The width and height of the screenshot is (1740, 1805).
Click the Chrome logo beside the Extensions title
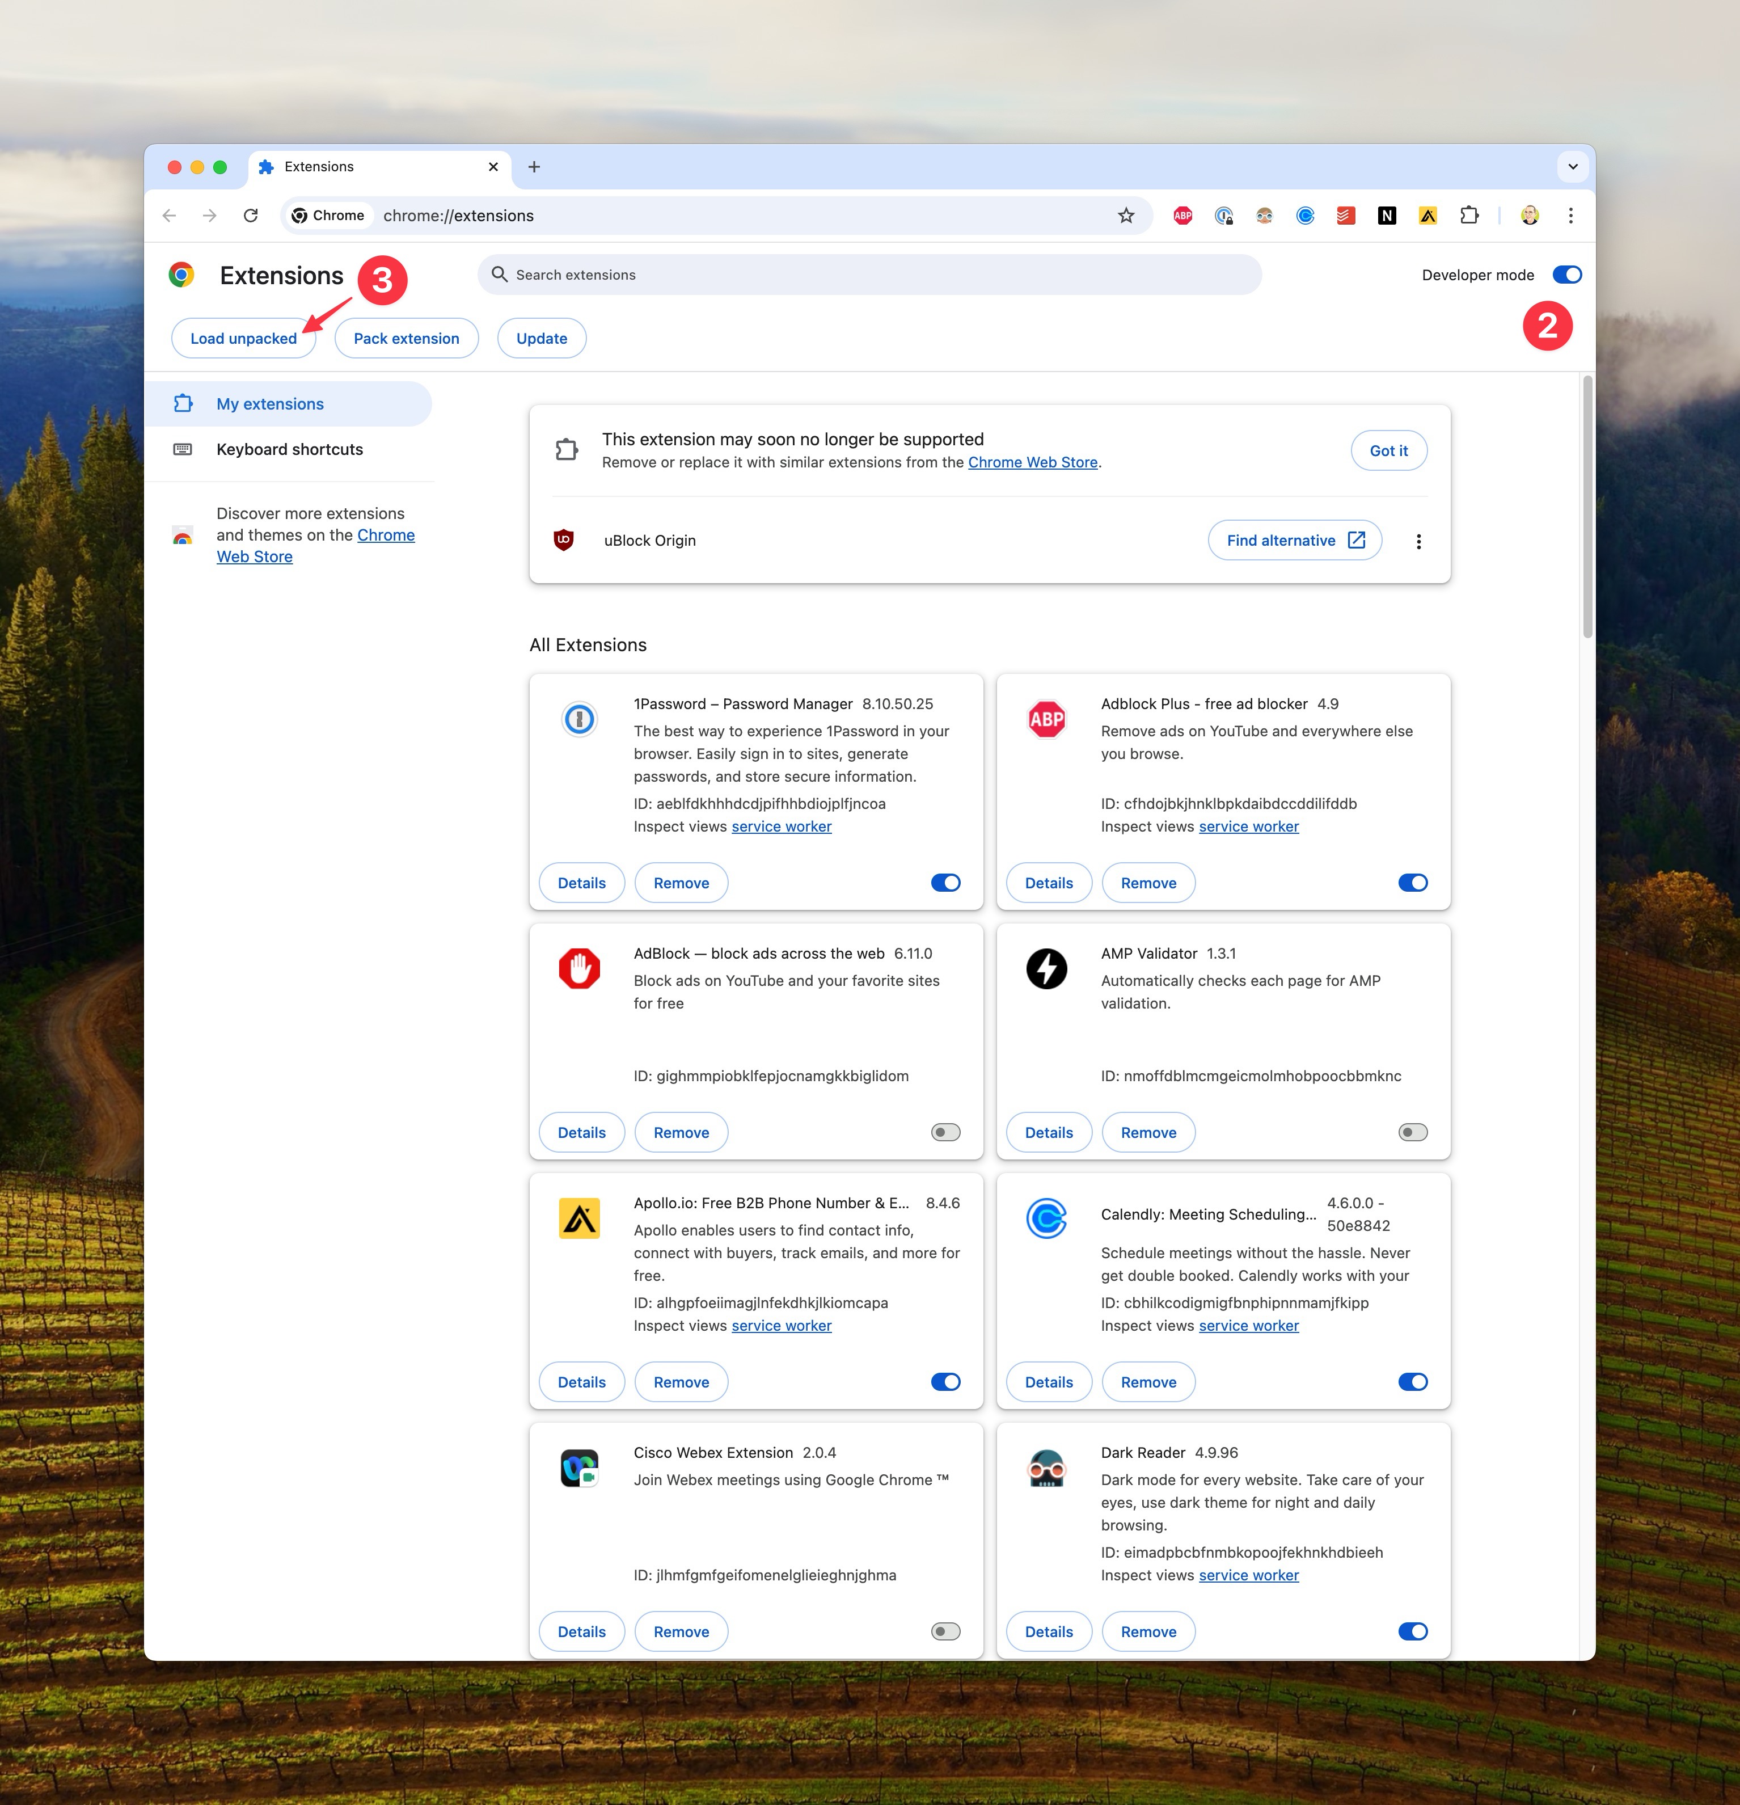(181, 275)
